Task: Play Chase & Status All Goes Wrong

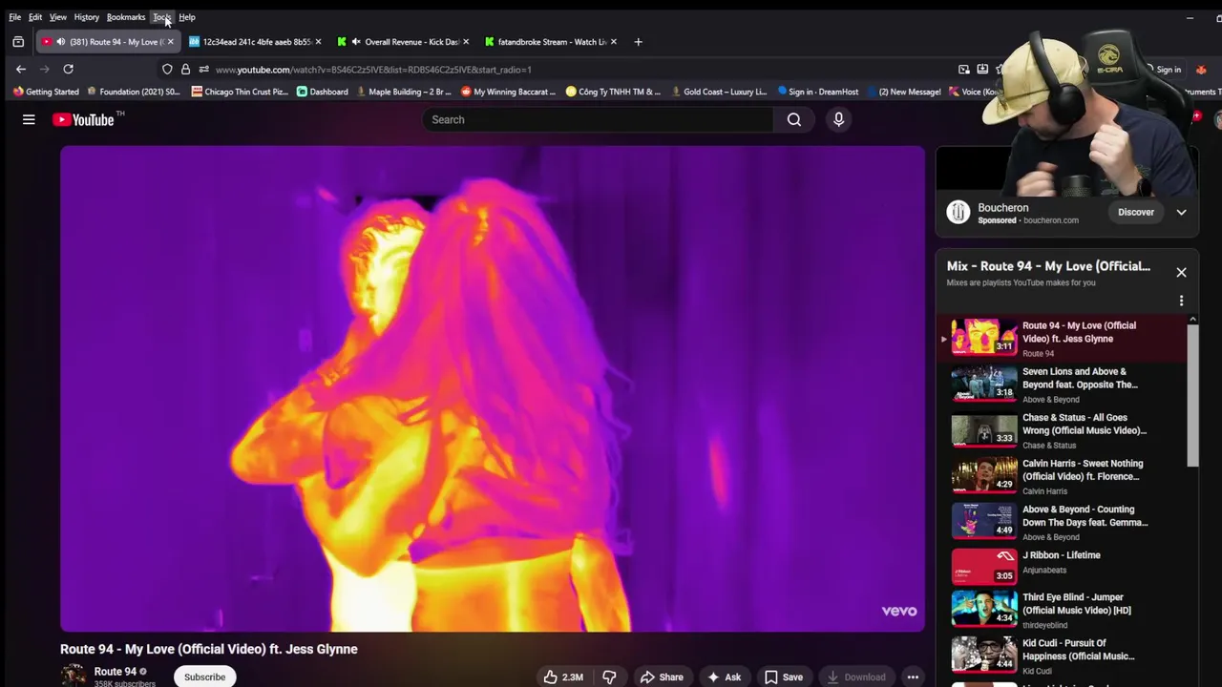Action: click(1062, 430)
